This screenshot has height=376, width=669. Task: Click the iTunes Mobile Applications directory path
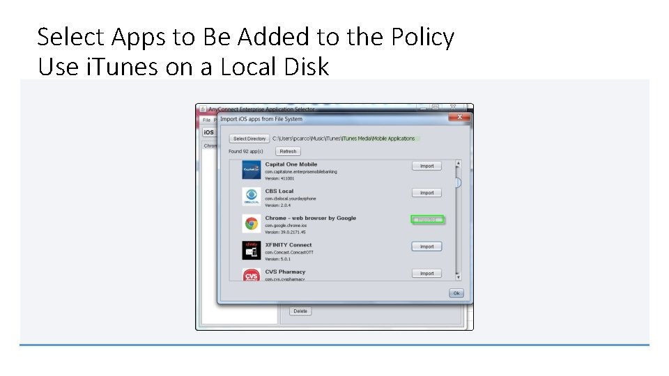pyautogui.click(x=344, y=139)
